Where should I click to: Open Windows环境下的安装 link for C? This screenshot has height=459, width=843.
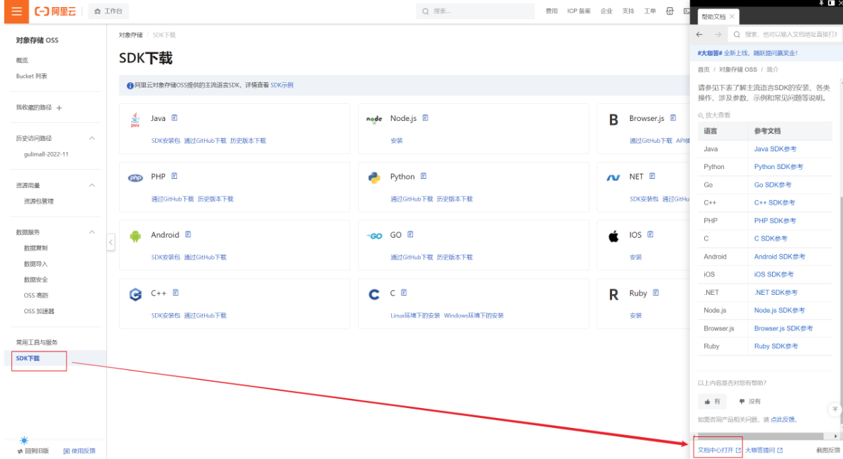tap(474, 315)
